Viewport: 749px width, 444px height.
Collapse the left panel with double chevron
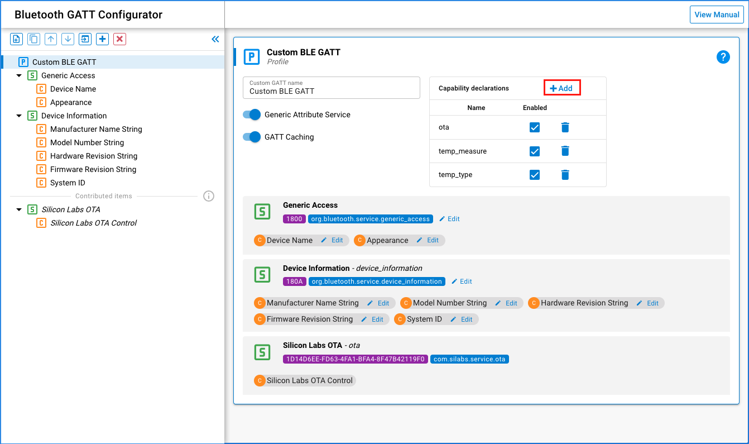(215, 39)
